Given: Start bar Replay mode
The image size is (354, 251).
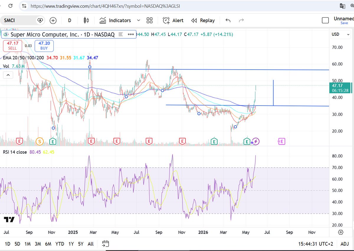Looking at the screenshot, I should click(203, 20).
